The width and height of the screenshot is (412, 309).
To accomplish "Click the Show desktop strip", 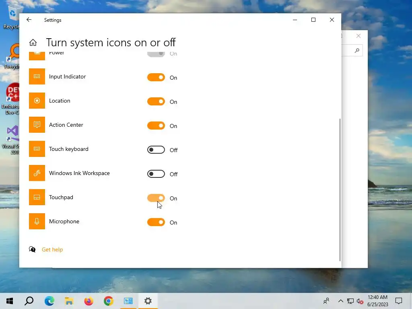I will pyautogui.click(x=411, y=301).
